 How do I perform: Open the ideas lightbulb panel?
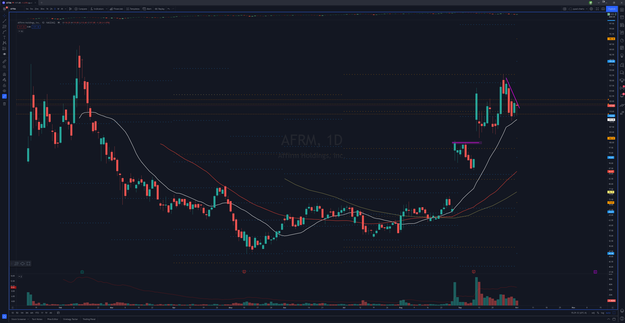tap(622, 56)
